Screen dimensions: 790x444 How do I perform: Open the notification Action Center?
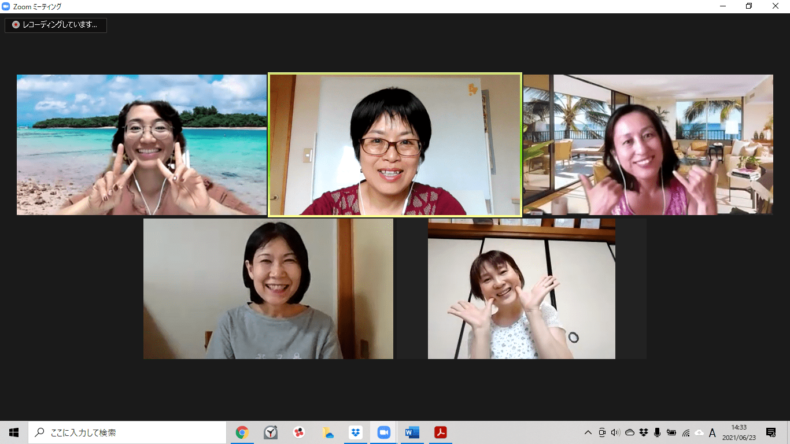click(x=771, y=432)
